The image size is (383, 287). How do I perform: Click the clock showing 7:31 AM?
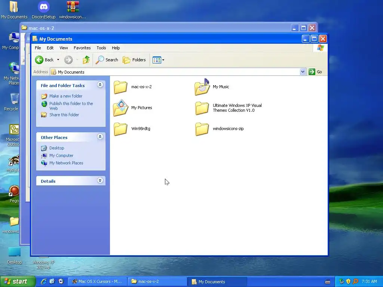pos(369,281)
